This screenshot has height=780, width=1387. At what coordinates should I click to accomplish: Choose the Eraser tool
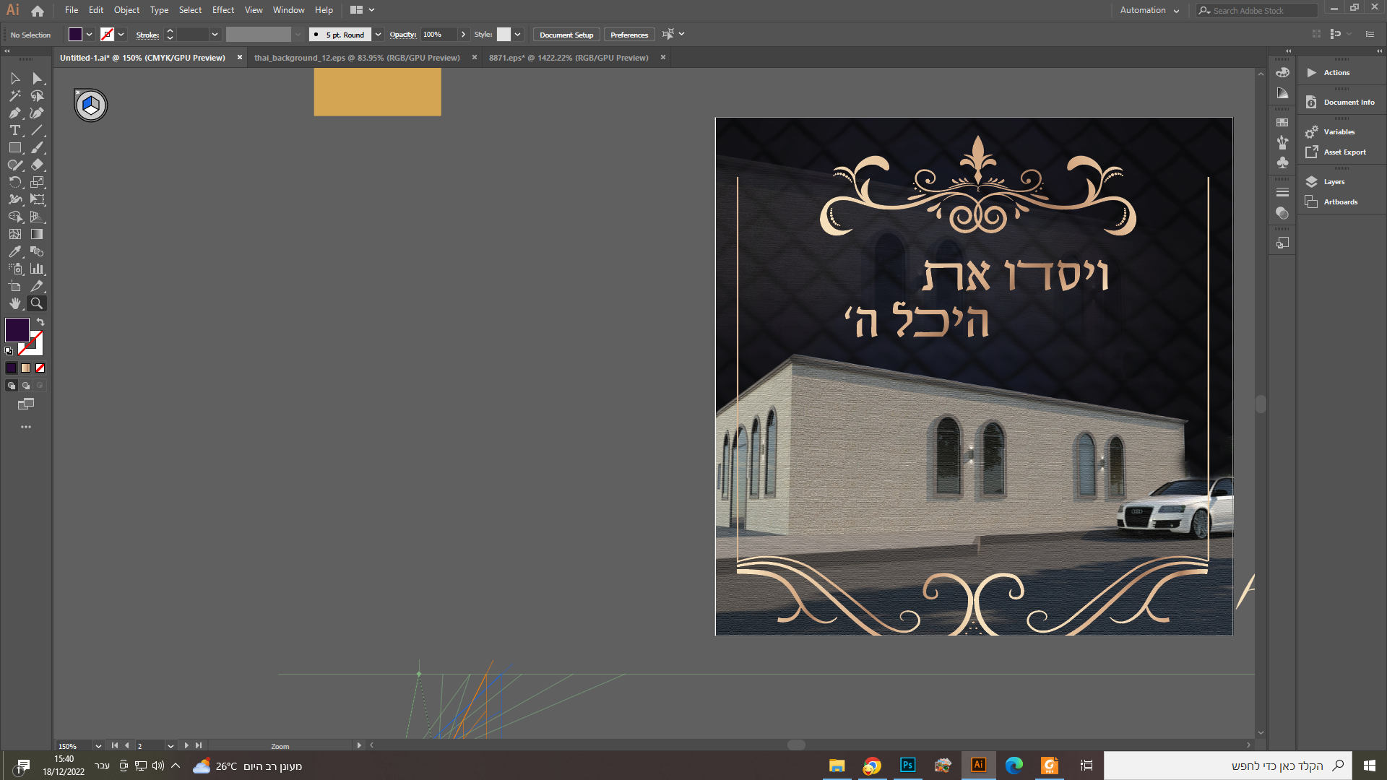(x=37, y=165)
